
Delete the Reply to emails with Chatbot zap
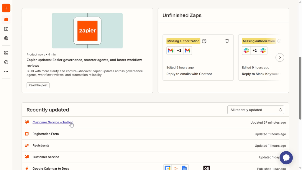tap(227, 41)
